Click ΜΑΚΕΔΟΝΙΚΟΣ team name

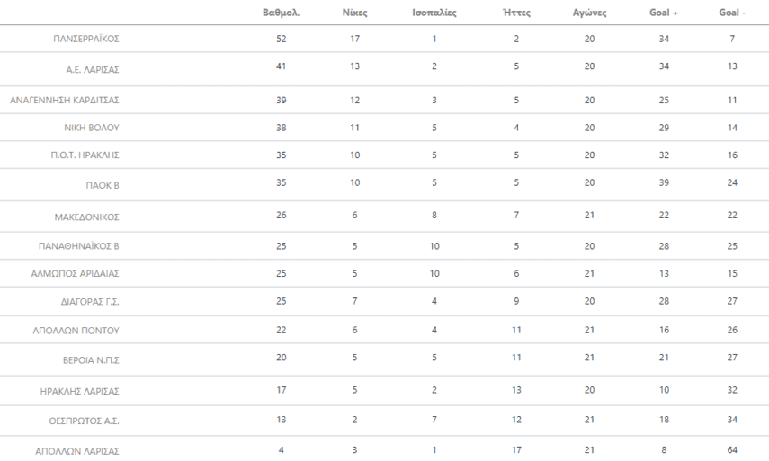pos(87,217)
